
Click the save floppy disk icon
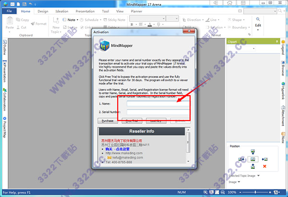(x=24, y=4)
